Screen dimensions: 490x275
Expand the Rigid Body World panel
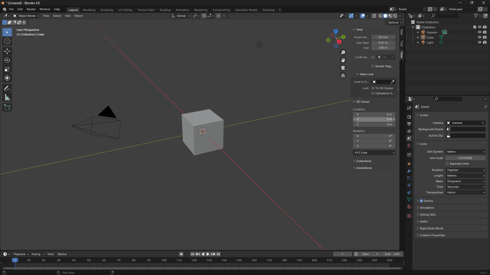(431, 228)
